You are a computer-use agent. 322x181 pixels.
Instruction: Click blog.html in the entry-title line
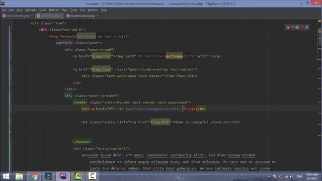pos(160,122)
